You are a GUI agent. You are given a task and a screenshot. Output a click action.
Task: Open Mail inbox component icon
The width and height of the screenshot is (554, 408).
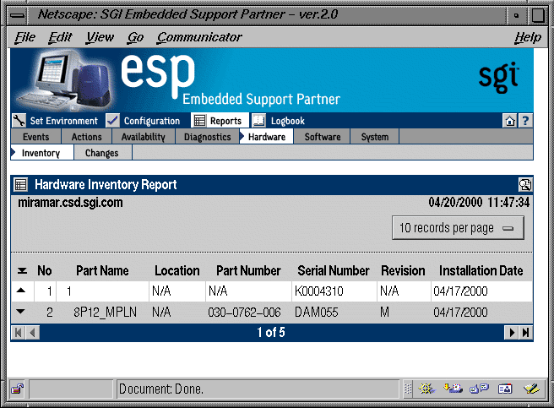click(454, 389)
